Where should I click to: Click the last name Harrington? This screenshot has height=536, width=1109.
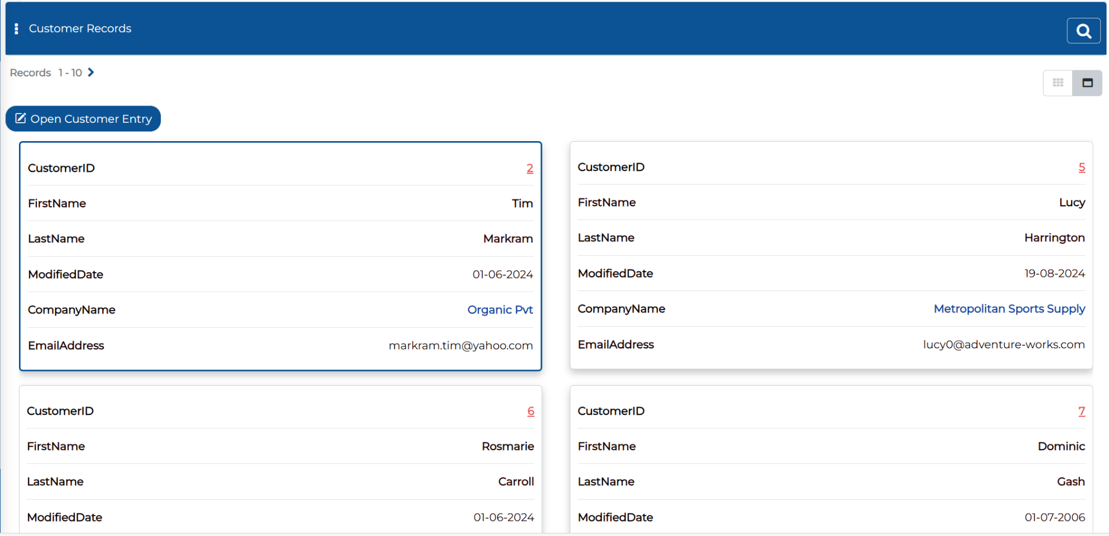(1054, 237)
